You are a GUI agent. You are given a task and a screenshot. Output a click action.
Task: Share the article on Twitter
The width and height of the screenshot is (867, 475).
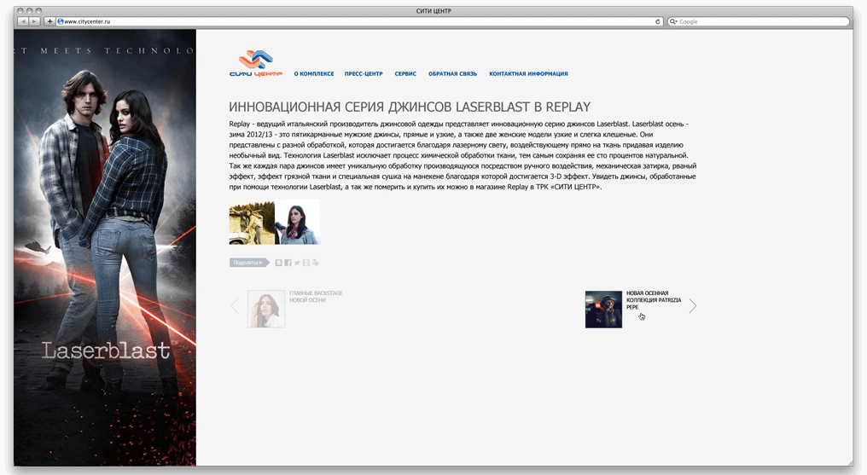[x=297, y=263]
